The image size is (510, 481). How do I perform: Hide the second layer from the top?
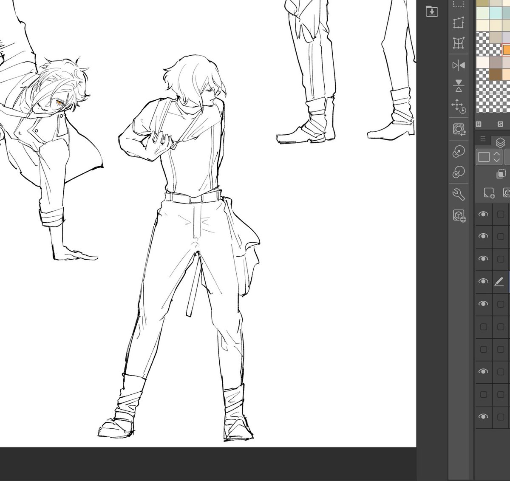point(483,236)
